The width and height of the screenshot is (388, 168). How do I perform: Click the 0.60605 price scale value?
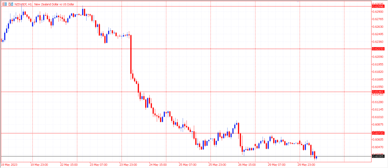point(378,140)
